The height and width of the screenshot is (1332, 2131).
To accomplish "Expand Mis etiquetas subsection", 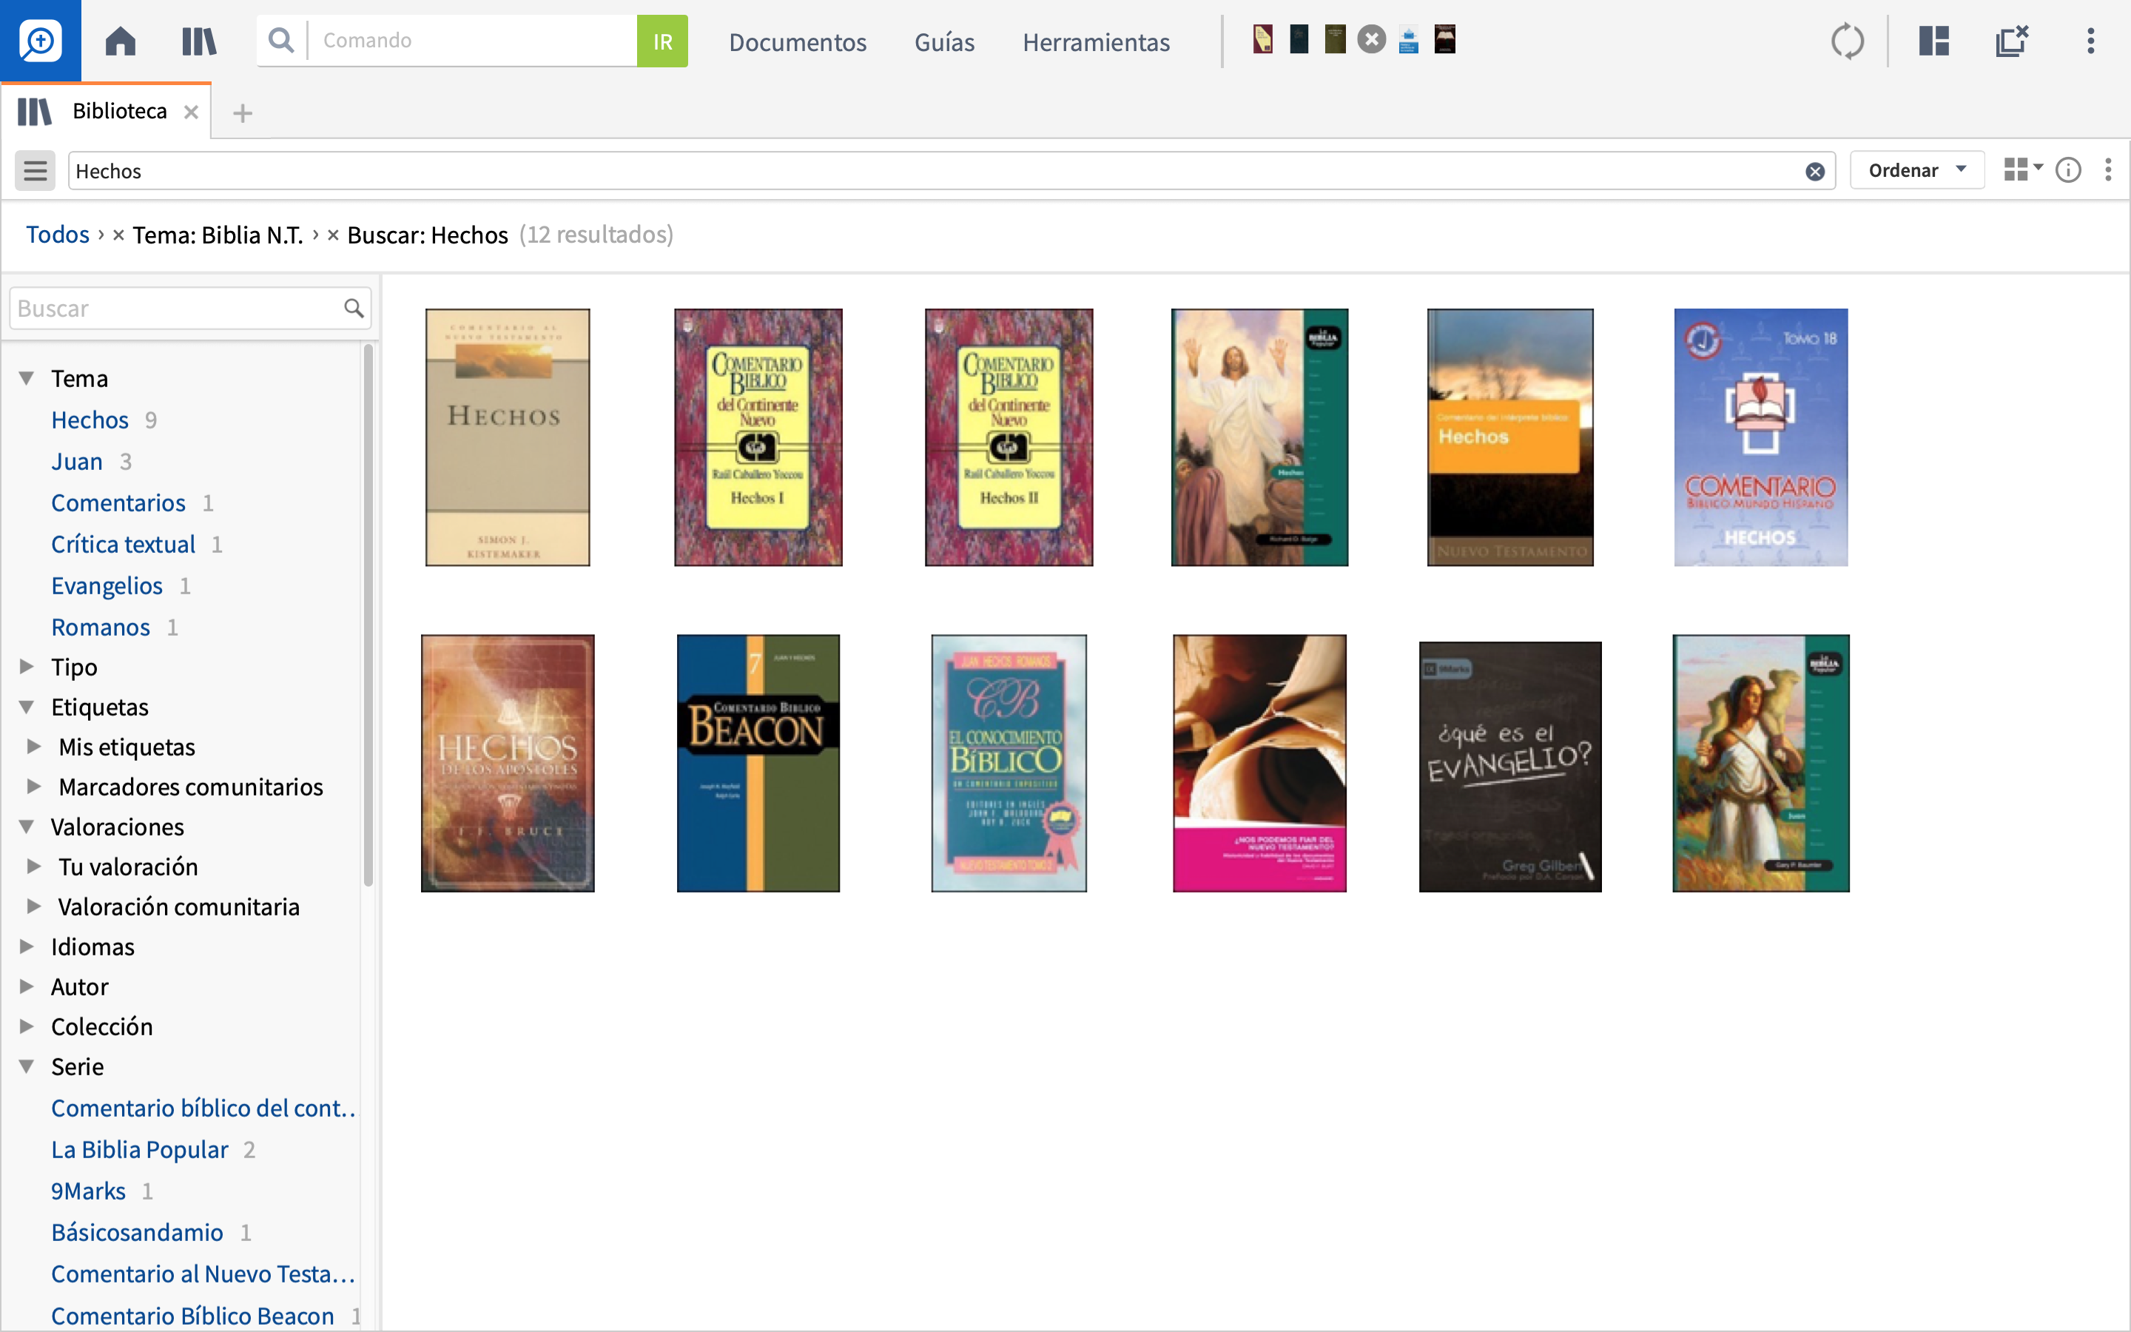I will 33,747.
